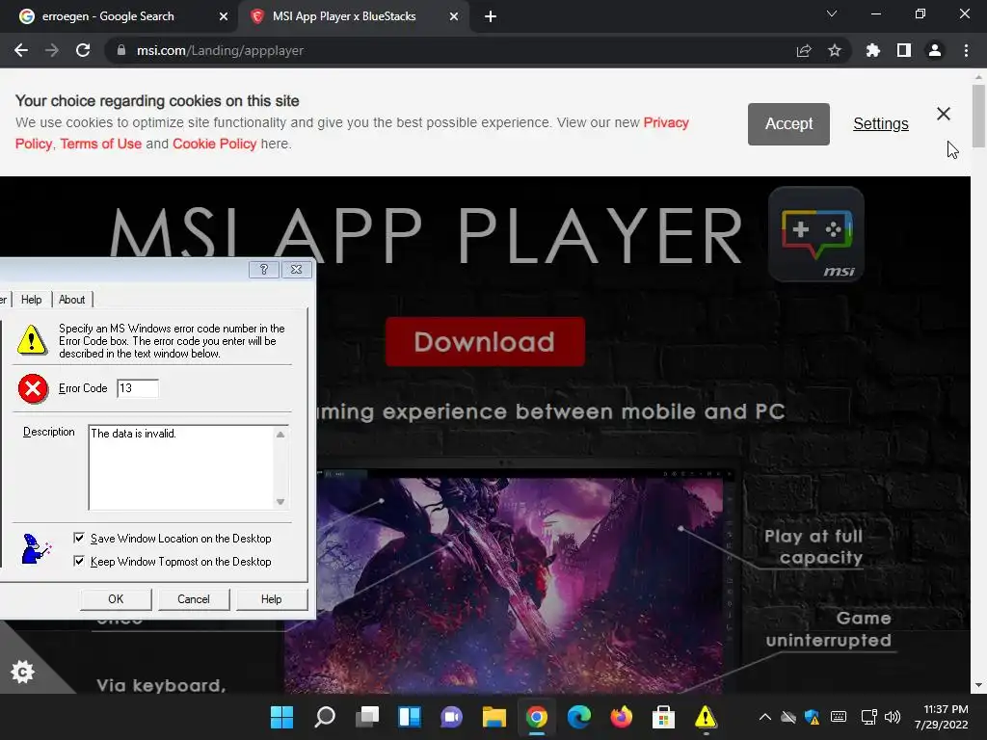Open Chrome three-dot menu

click(966, 50)
